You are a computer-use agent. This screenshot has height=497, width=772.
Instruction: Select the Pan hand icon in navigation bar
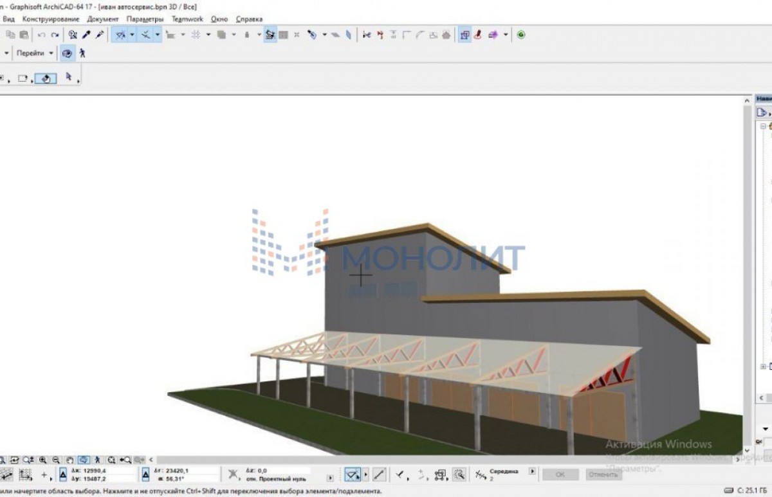pos(69,460)
